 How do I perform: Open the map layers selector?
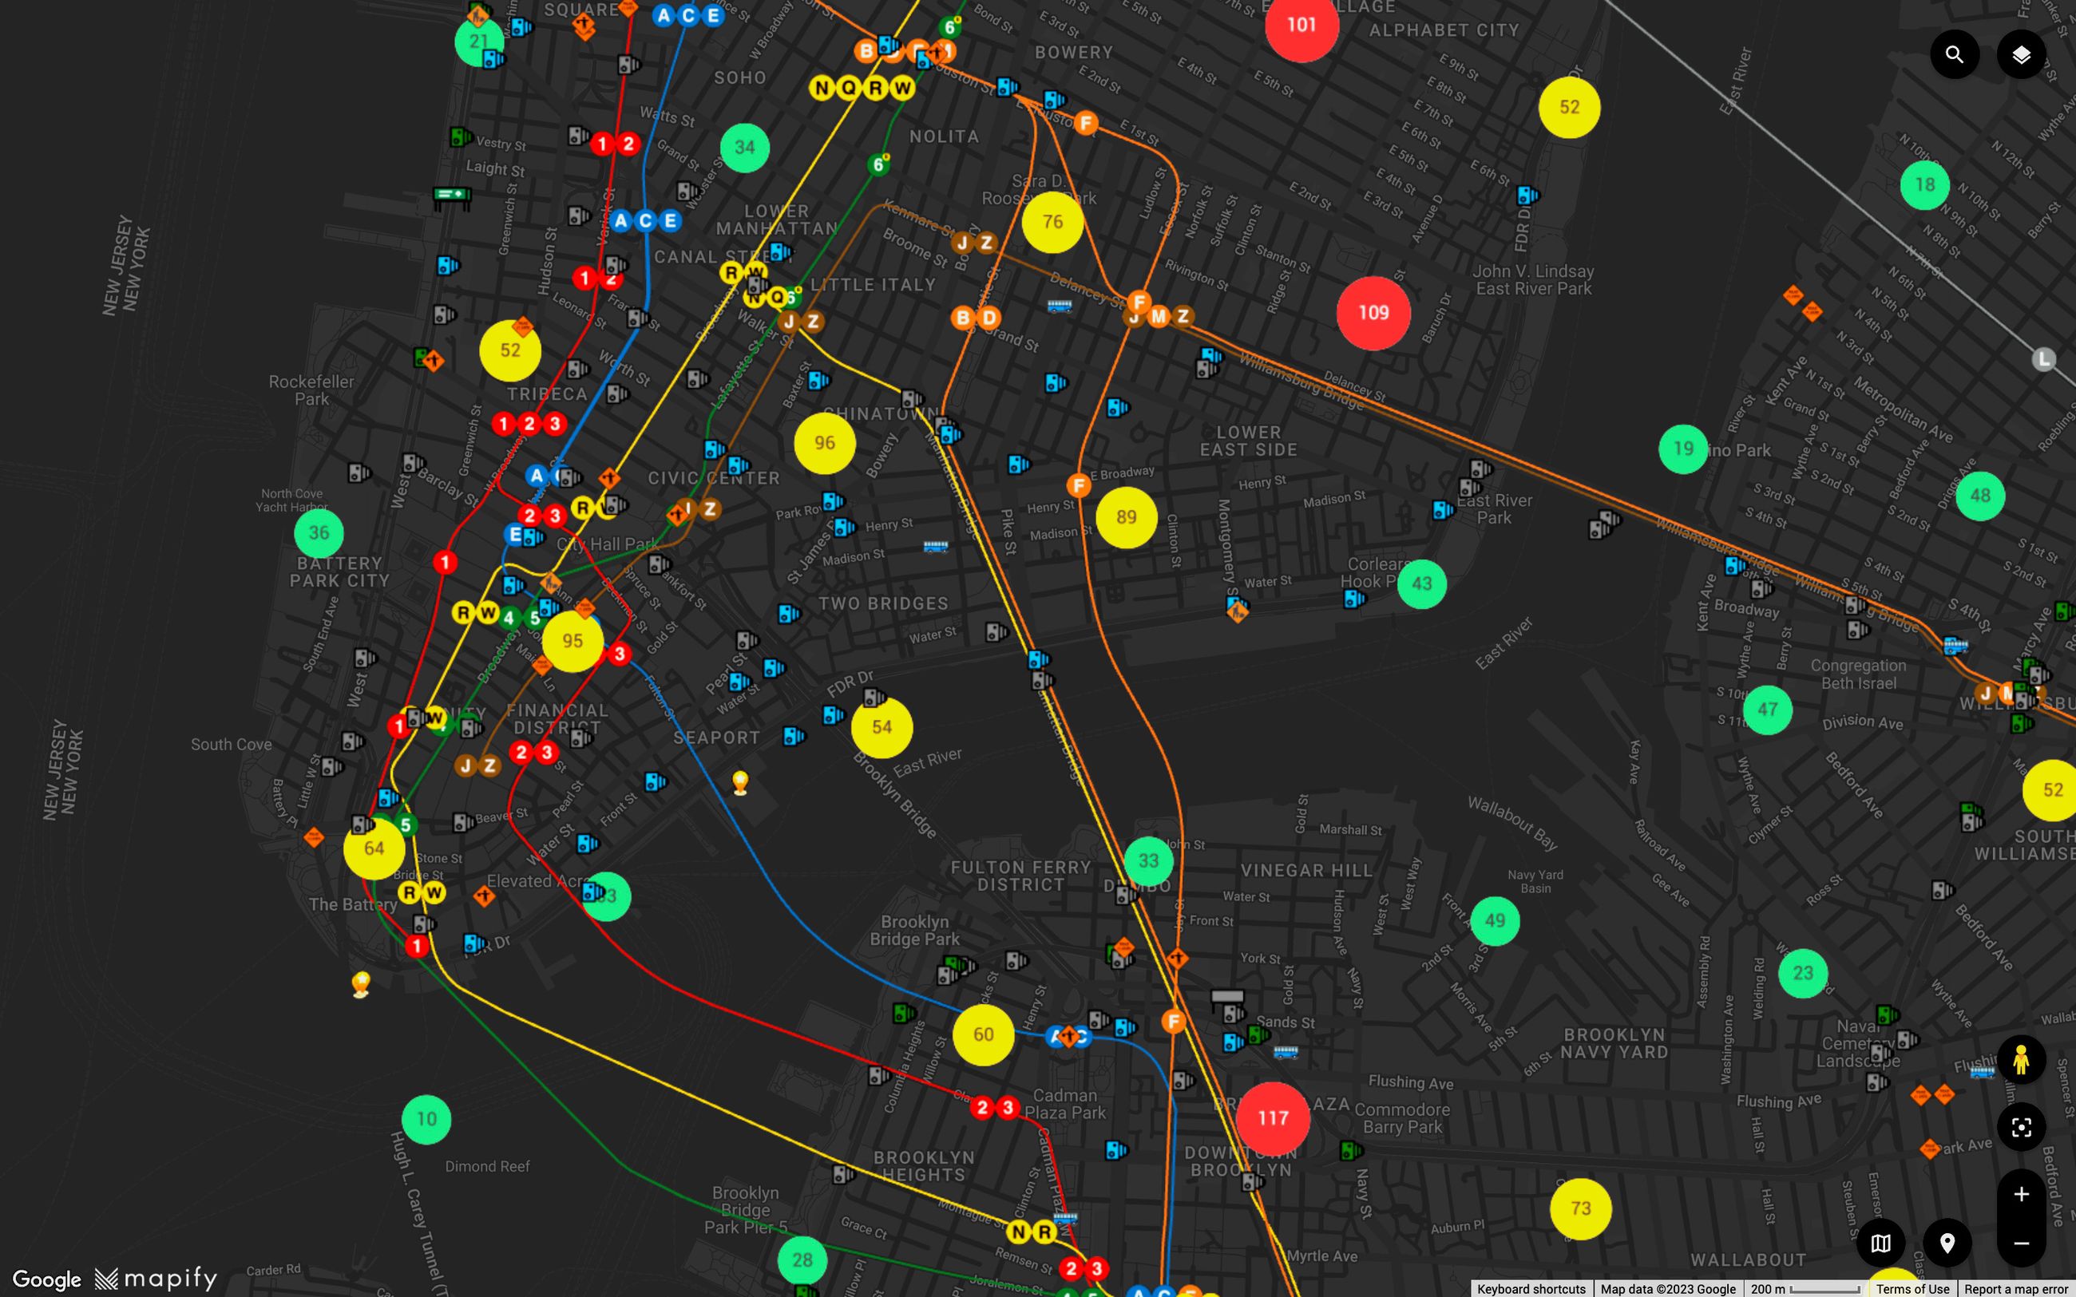click(x=2021, y=53)
